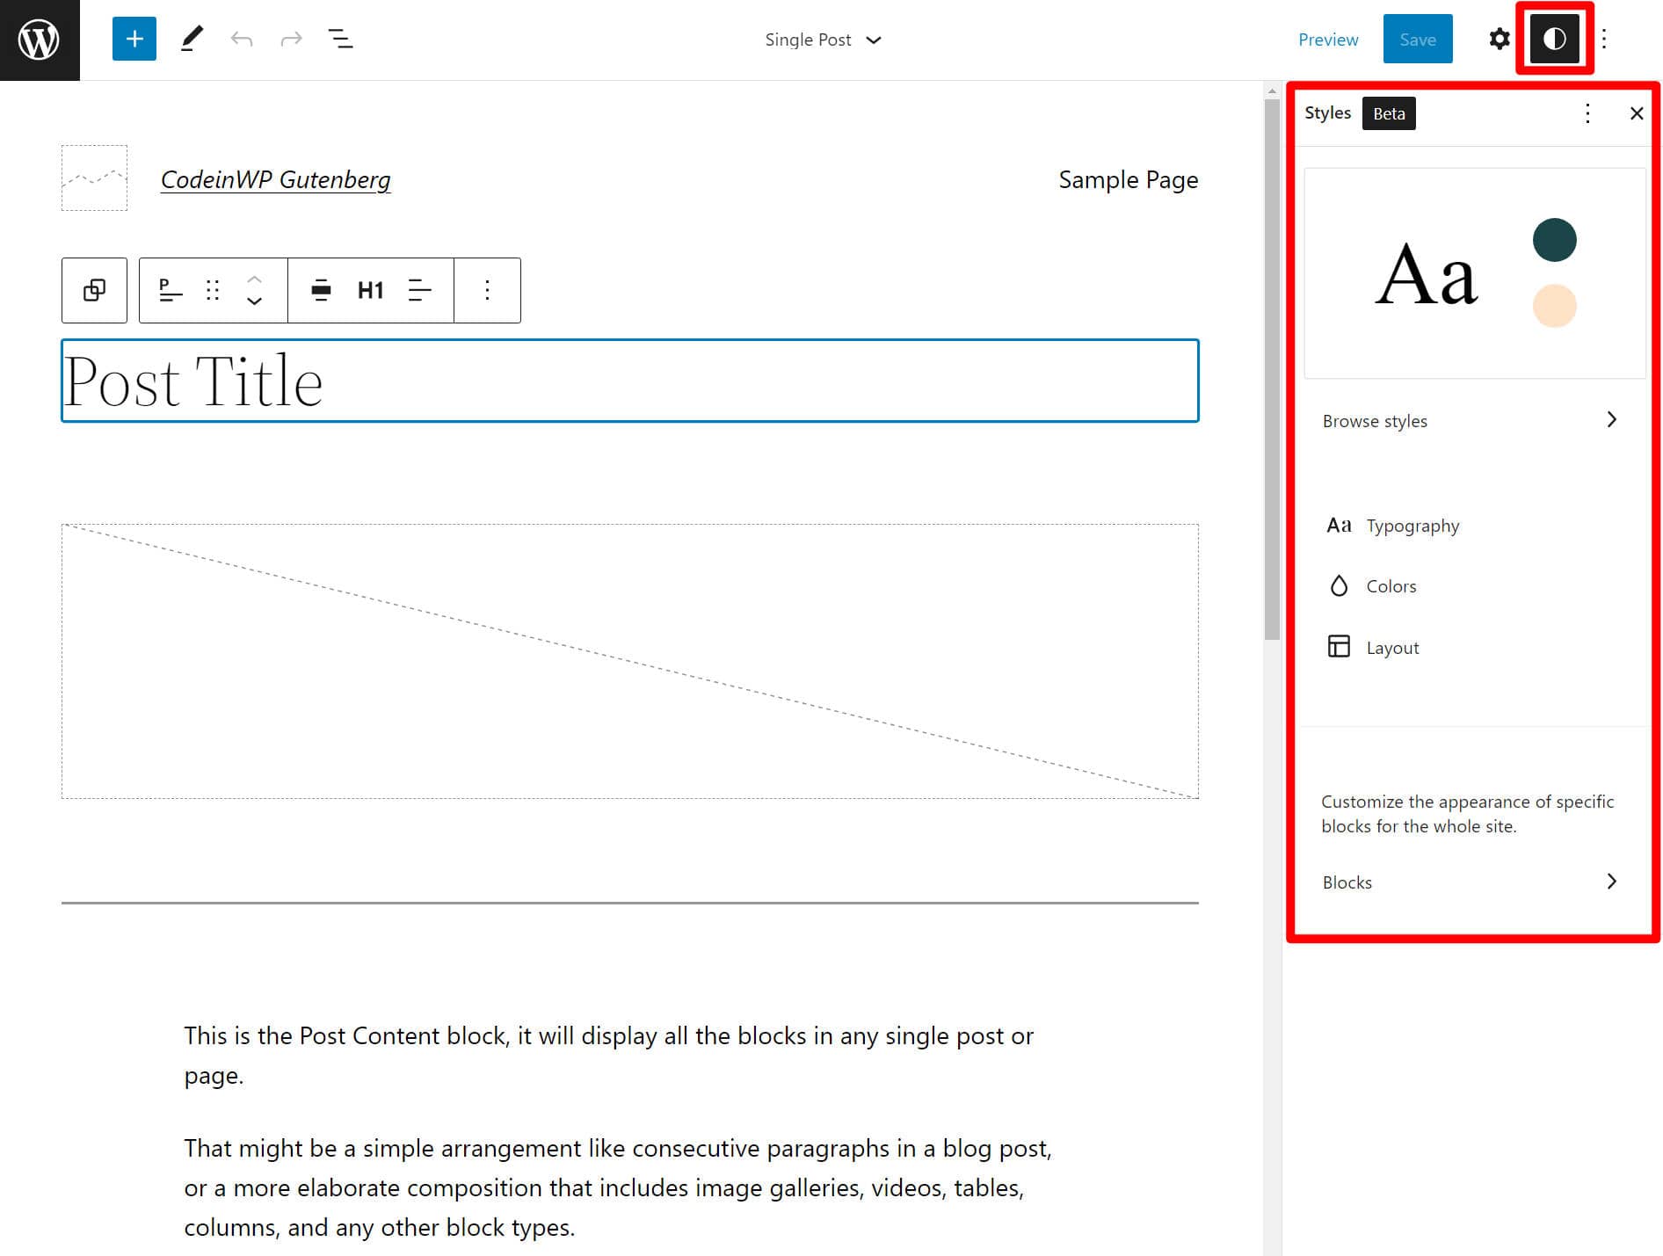Click the Beta badge

click(1389, 113)
